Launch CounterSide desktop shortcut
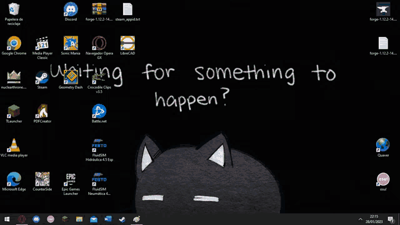This screenshot has width=400, height=225. (42, 182)
